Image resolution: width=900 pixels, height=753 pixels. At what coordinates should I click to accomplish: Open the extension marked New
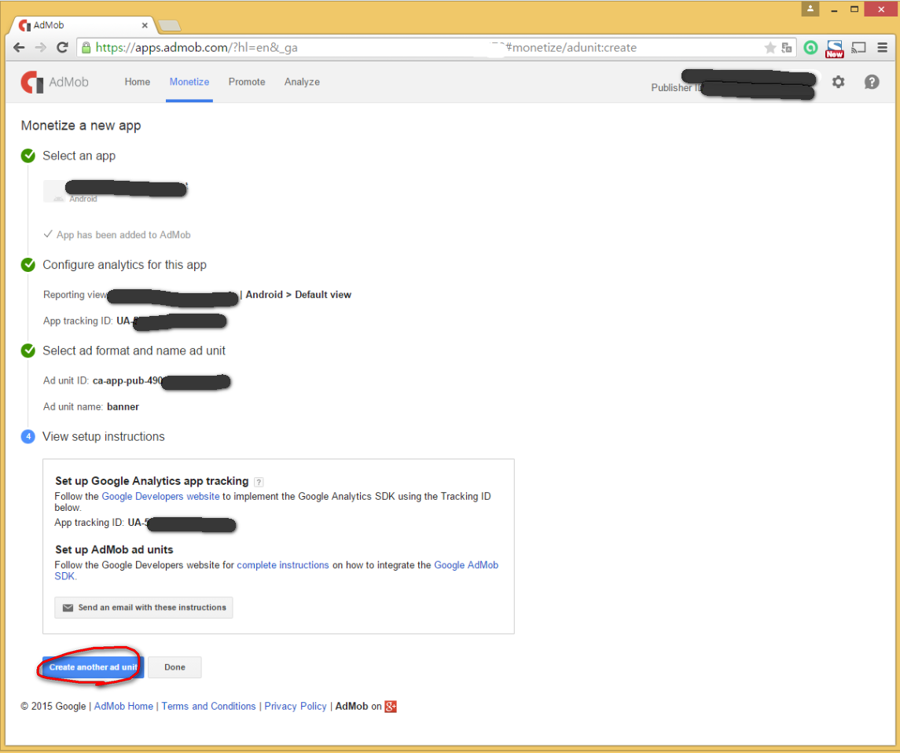pos(835,48)
